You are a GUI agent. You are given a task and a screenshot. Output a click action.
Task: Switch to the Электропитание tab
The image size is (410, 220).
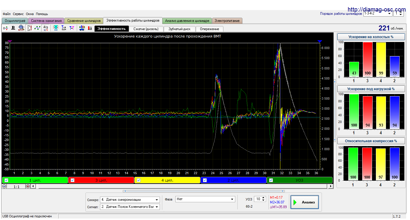click(228, 21)
